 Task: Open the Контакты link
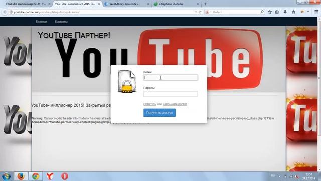[x=61, y=21]
